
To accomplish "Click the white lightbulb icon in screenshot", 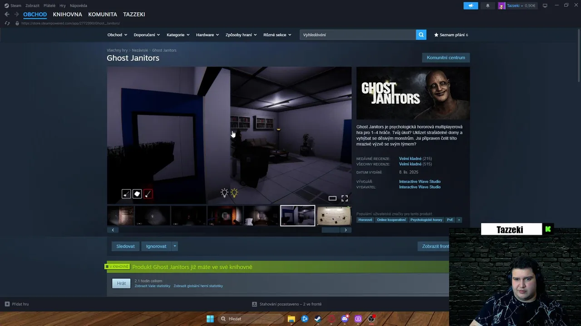I will coord(224,193).
